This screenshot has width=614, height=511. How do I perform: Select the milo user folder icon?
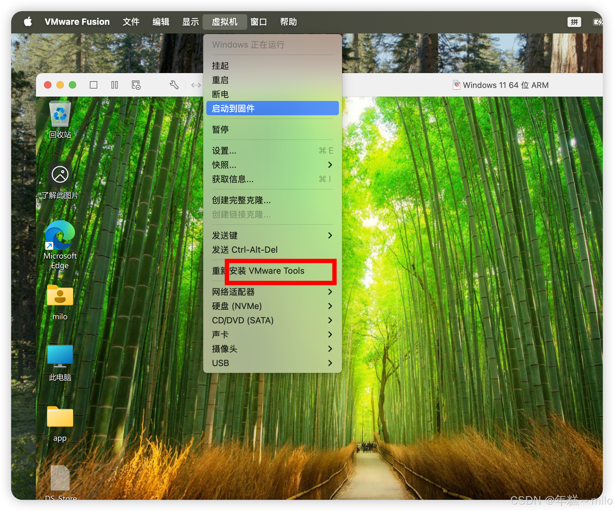point(60,296)
